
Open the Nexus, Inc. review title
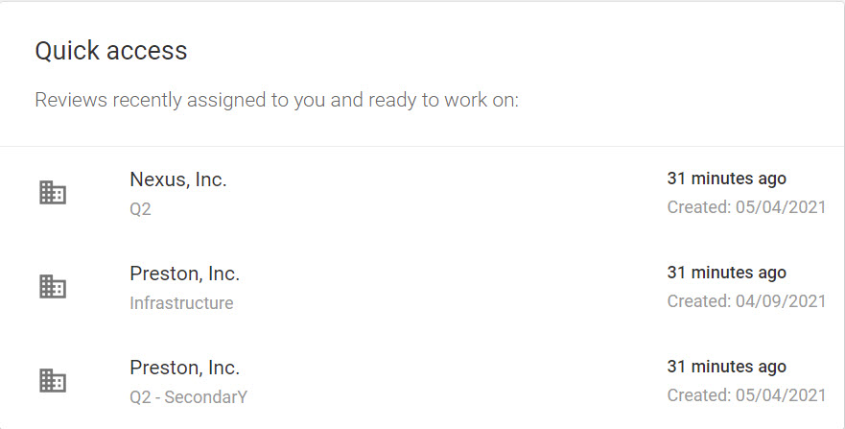click(x=177, y=179)
